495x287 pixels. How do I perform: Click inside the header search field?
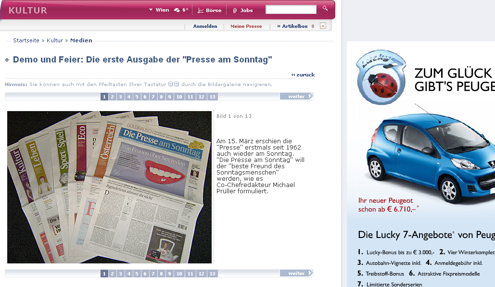(x=291, y=10)
